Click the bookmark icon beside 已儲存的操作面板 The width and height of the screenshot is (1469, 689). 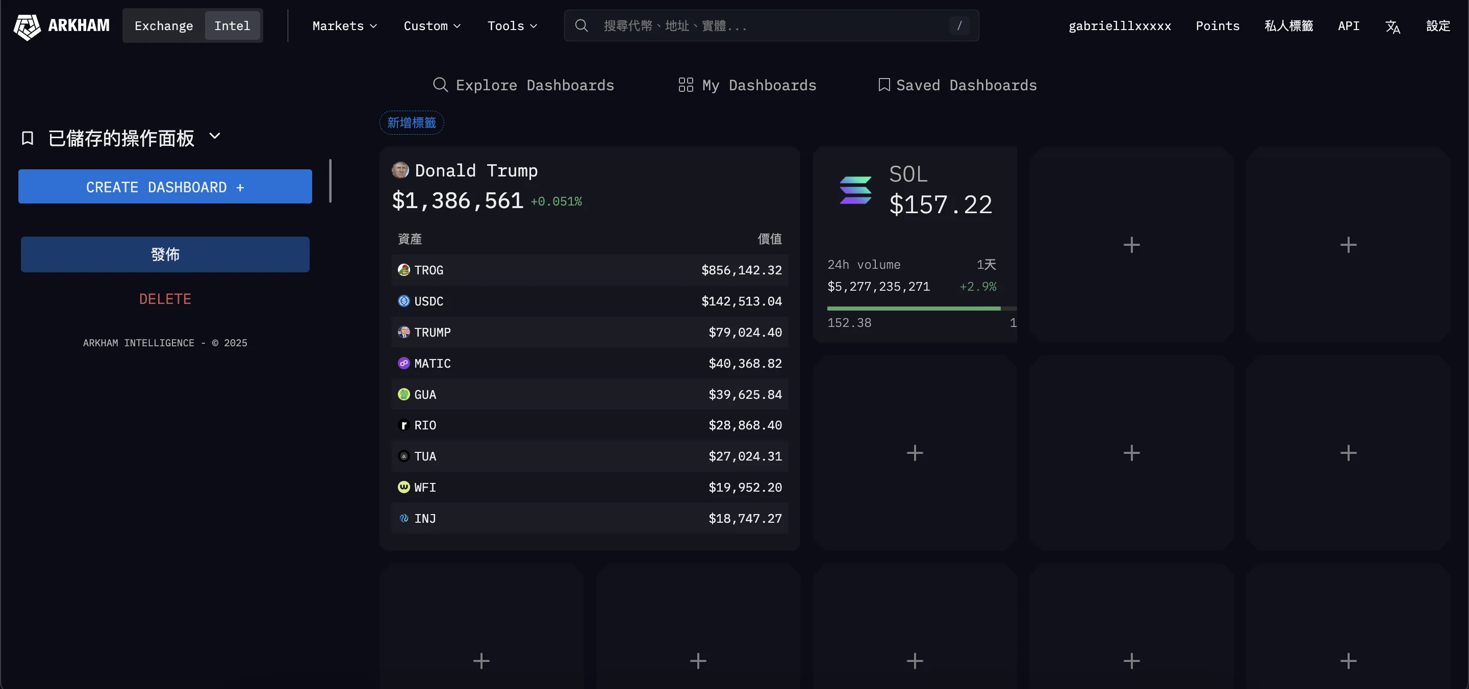click(x=28, y=138)
